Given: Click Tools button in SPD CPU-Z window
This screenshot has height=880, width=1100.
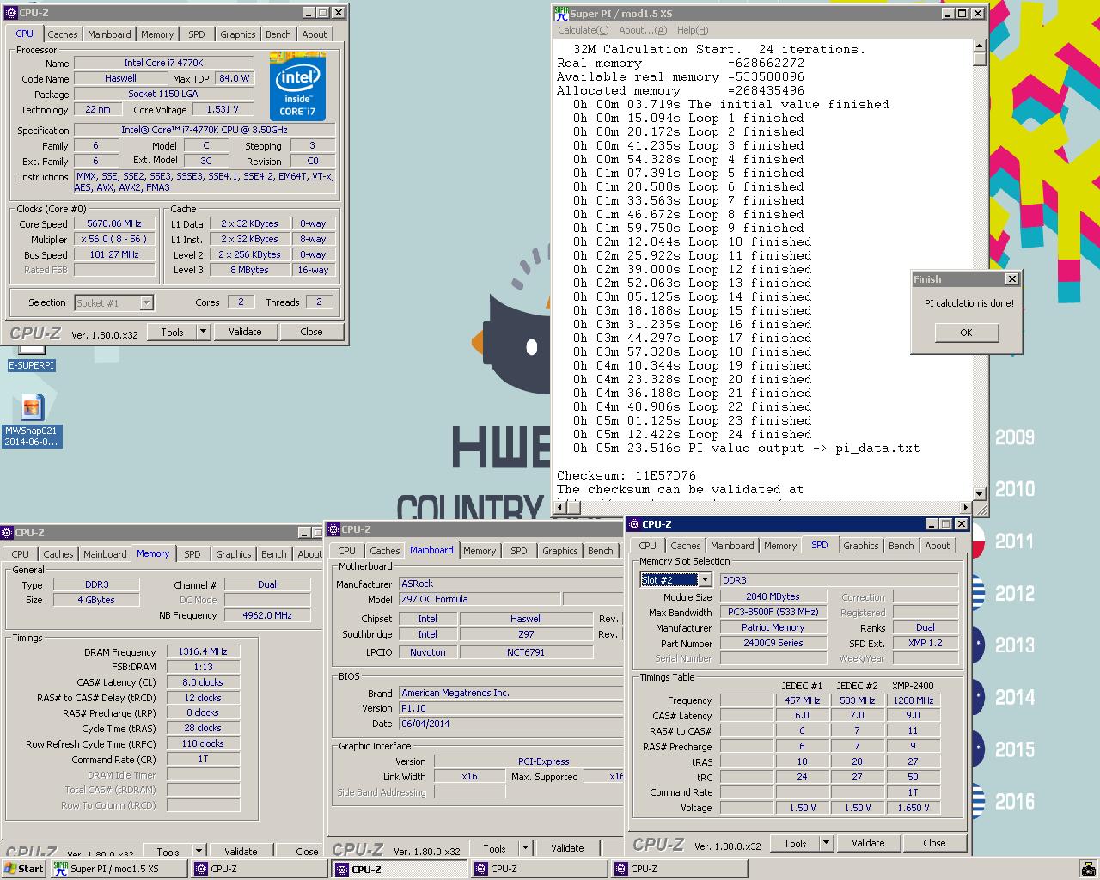Looking at the screenshot, I should pyautogui.click(x=795, y=843).
